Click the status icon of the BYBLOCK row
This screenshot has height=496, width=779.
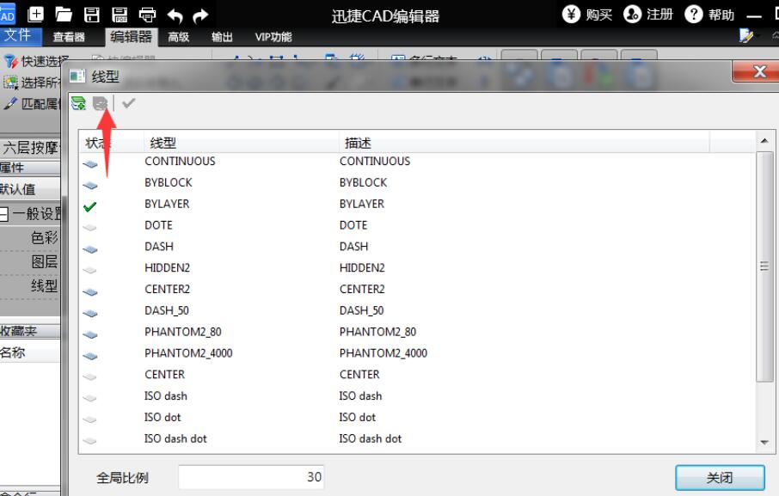point(90,185)
